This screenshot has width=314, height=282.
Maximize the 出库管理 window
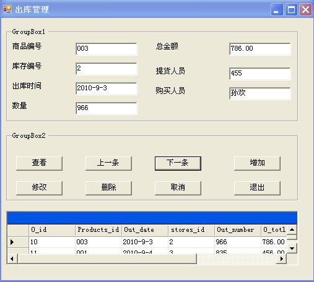click(x=291, y=9)
